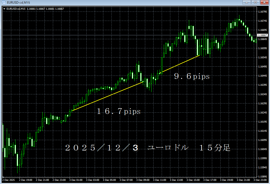
Task: Click price scale value 1.16745
Action: [x=262, y=21]
